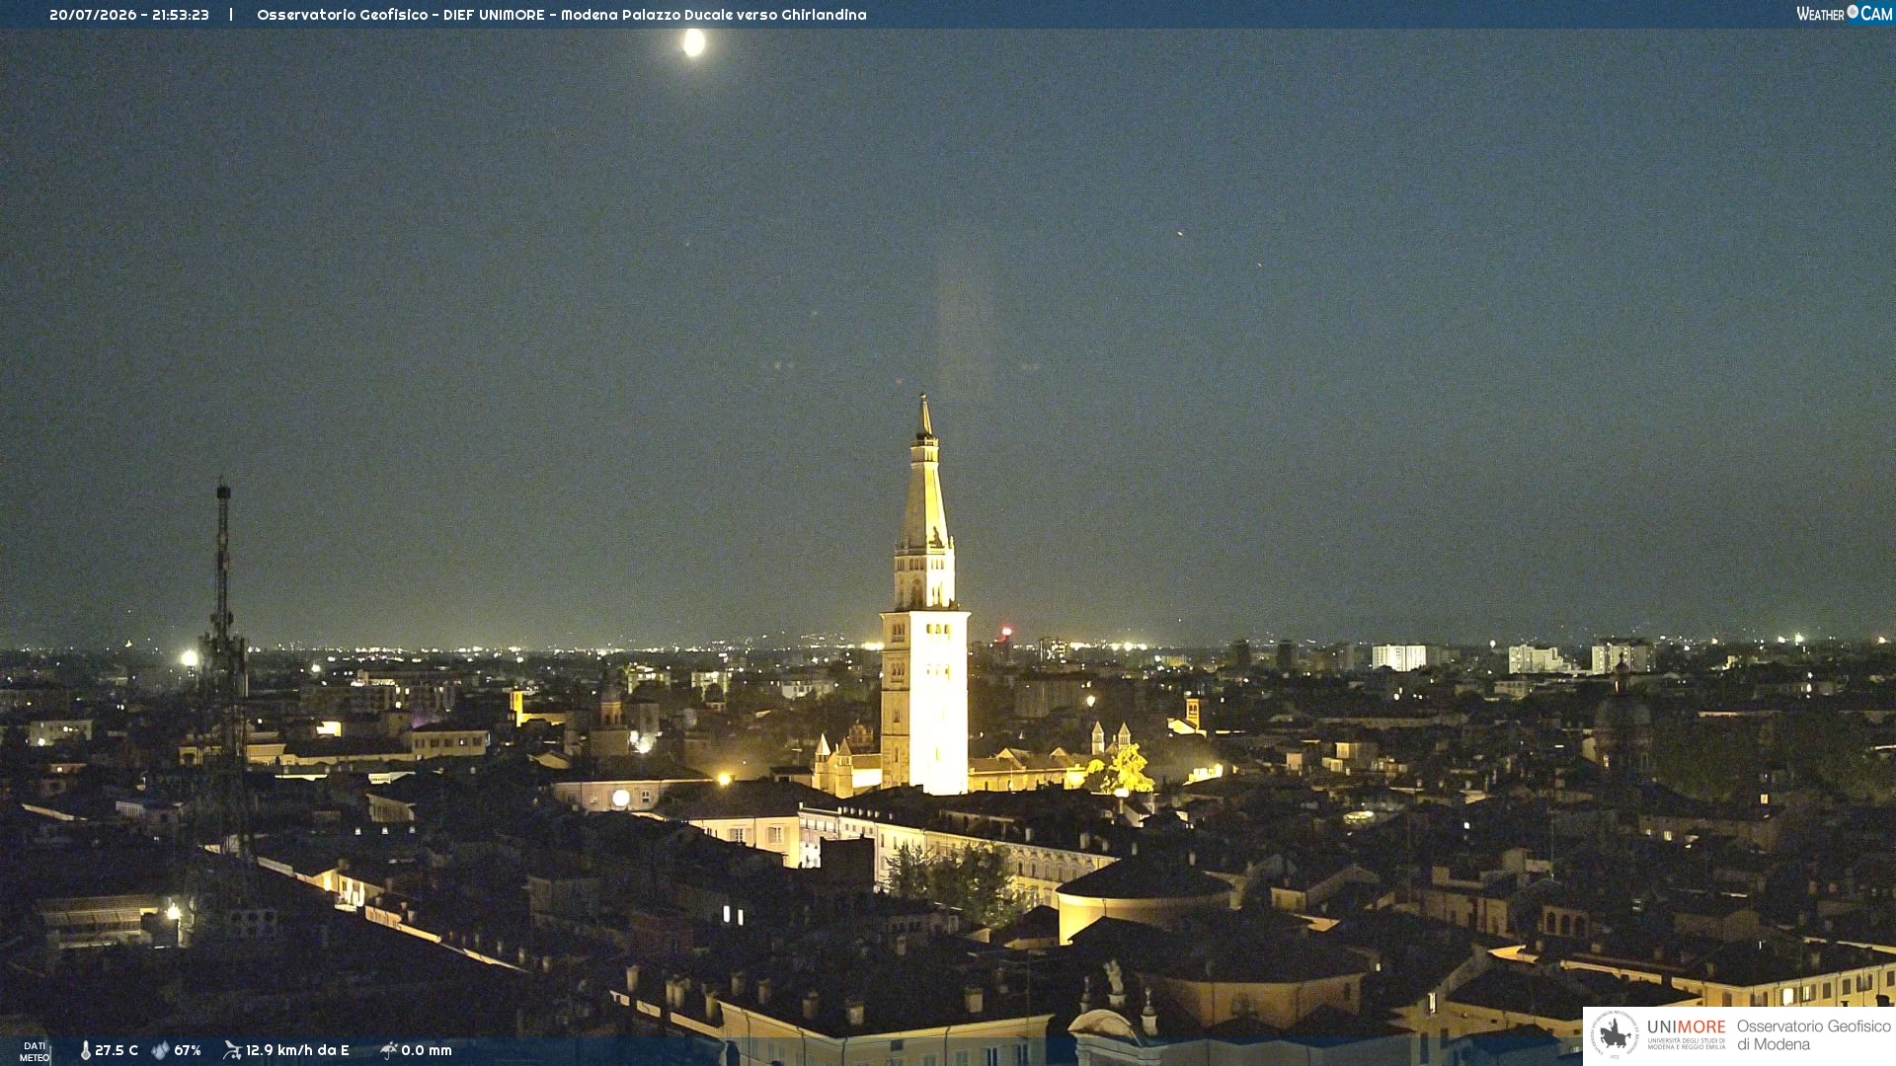
Task: Click the 20/07/2026 - 21:53:23 timestamp
Action: [x=129, y=15]
